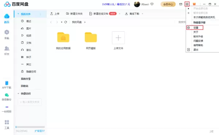Click the add common folder field
The height and width of the screenshot is (135, 219).
(x=30, y=102)
